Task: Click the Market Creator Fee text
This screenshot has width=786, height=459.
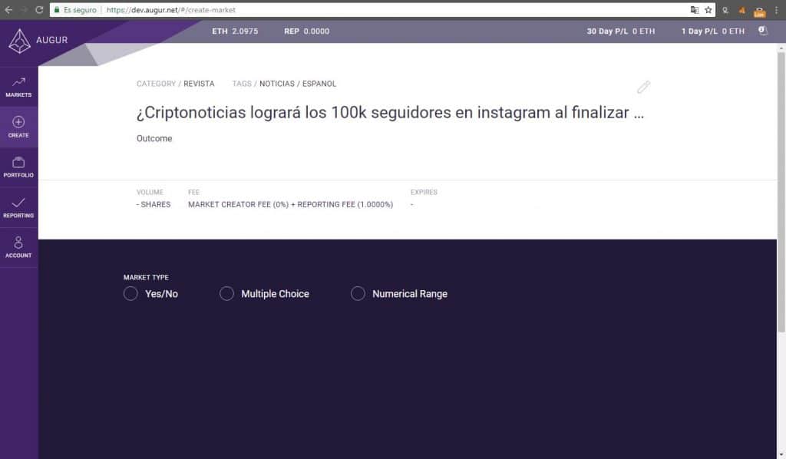Action: tap(291, 204)
